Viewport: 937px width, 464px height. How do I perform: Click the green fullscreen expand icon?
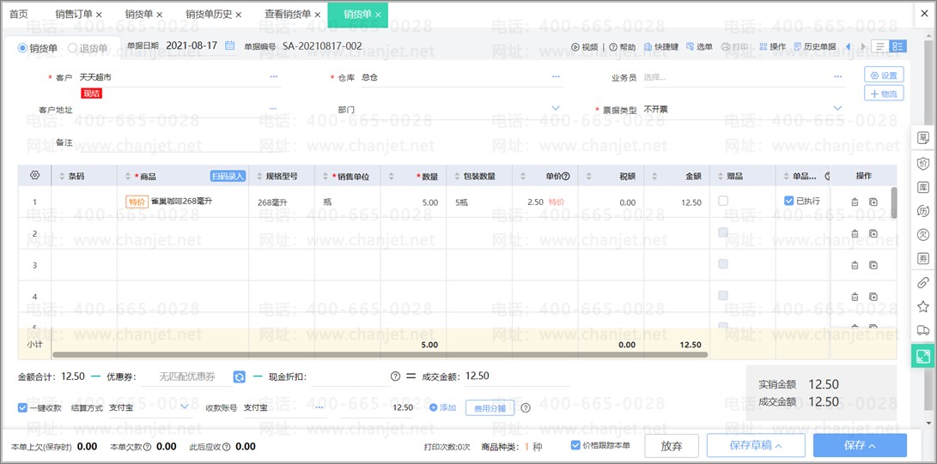coord(922,356)
